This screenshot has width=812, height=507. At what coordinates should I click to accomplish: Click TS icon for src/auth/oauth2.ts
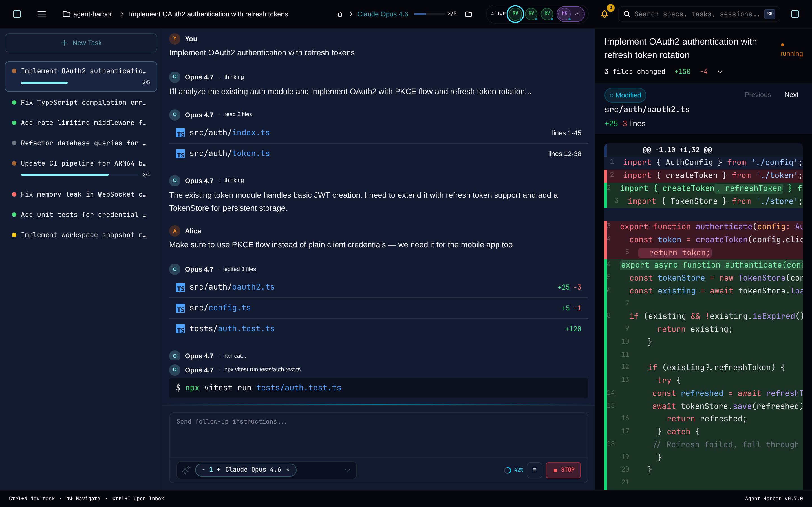pos(180,287)
